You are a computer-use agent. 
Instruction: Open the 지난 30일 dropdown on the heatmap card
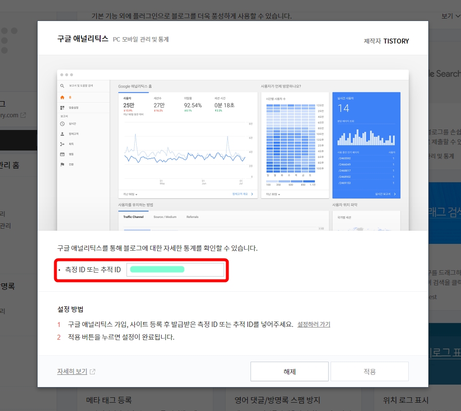tap(272, 194)
